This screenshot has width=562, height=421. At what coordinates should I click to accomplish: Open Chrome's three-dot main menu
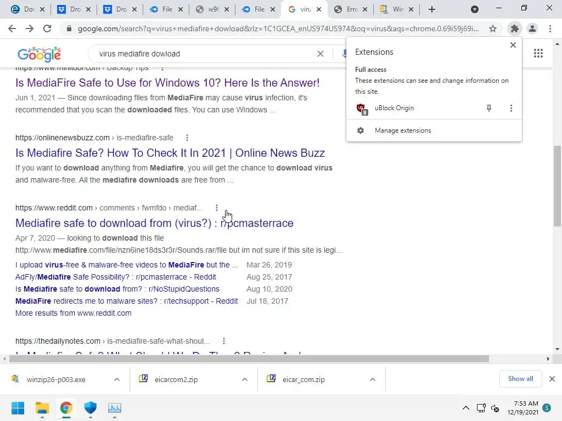pyautogui.click(x=550, y=29)
